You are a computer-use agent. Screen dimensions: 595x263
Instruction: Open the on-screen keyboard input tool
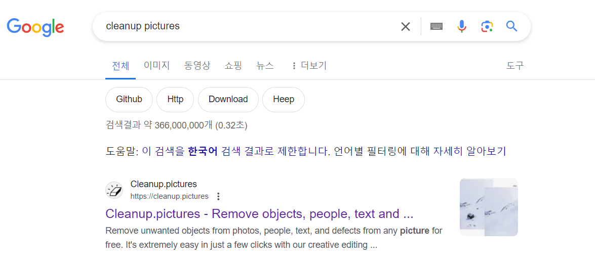(437, 26)
